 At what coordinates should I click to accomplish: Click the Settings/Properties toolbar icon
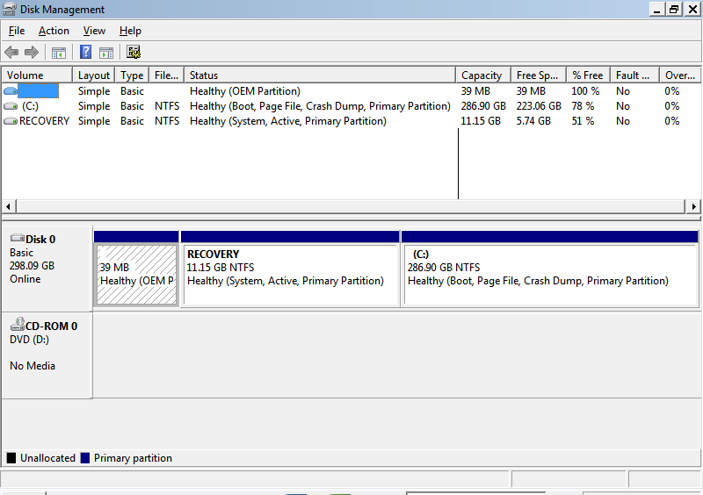click(x=134, y=53)
